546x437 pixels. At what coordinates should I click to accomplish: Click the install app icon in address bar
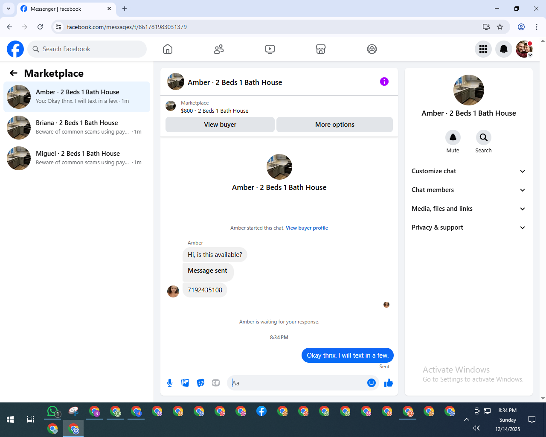coord(486,27)
